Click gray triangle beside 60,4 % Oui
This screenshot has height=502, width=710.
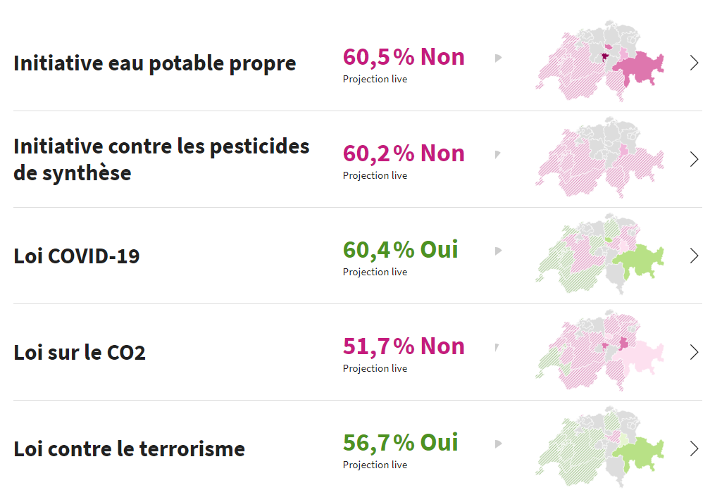pyautogui.click(x=498, y=251)
